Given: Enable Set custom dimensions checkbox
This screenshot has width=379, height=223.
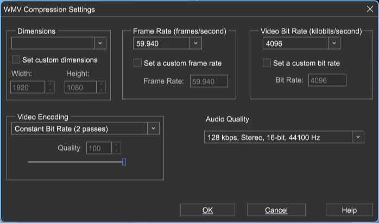Looking at the screenshot, I should click(x=16, y=60).
